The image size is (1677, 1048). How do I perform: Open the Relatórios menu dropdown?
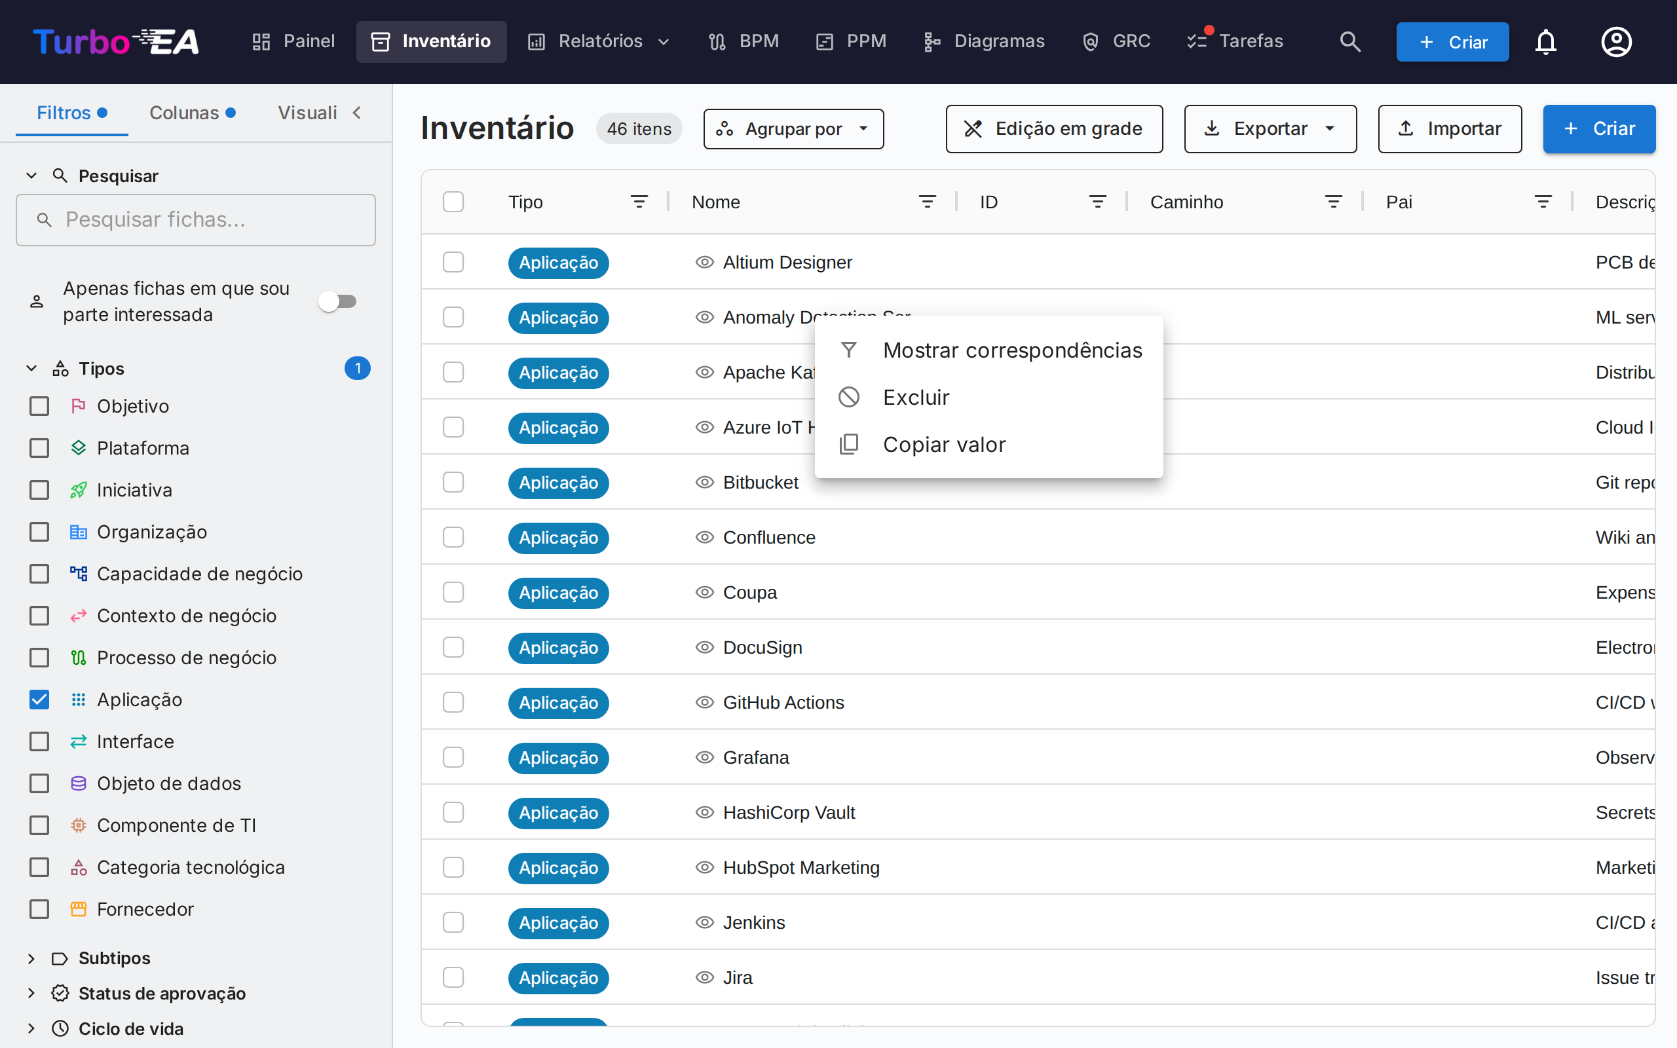click(600, 41)
